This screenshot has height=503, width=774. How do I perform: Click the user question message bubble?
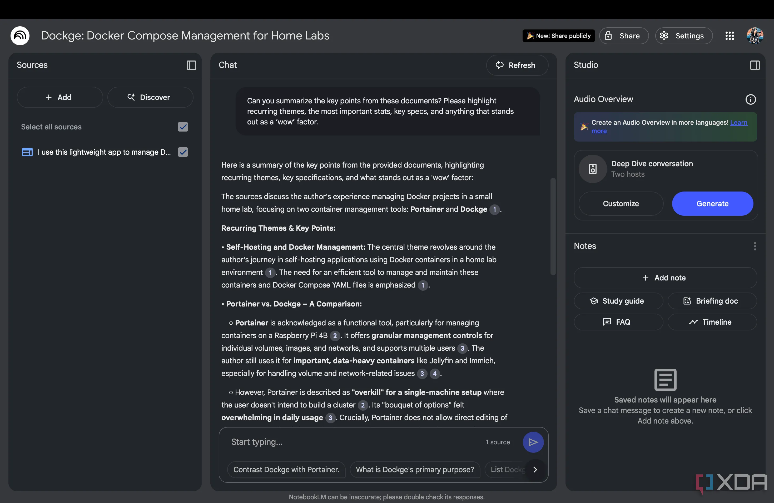(388, 112)
